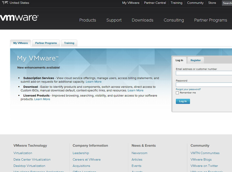Screen dimensions: 232x172
Task: Open the Training tab below header
Action: click(x=69, y=43)
